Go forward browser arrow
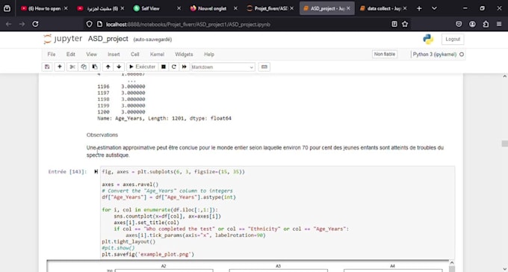Image resolution: width=508 pixels, height=272 pixels. [22, 24]
